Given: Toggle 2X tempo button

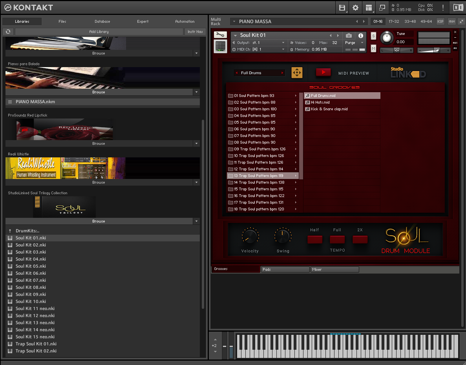Looking at the screenshot, I should point(360,239).
